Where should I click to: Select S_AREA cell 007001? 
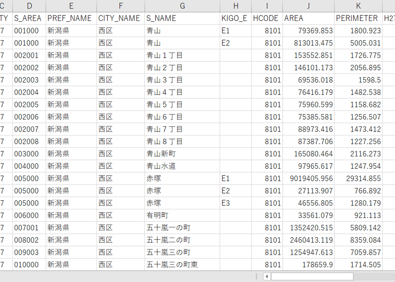coord(29,228)
